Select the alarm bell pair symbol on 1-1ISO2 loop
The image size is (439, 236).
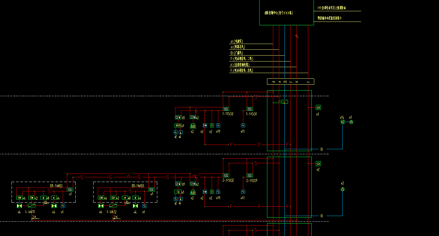tap(193, 126)
